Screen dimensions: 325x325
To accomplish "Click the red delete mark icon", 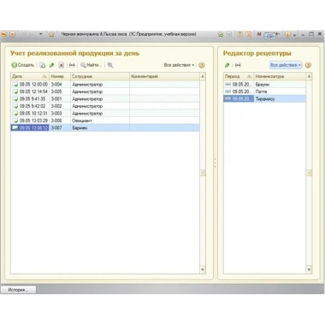I will [x=61, y=65].
